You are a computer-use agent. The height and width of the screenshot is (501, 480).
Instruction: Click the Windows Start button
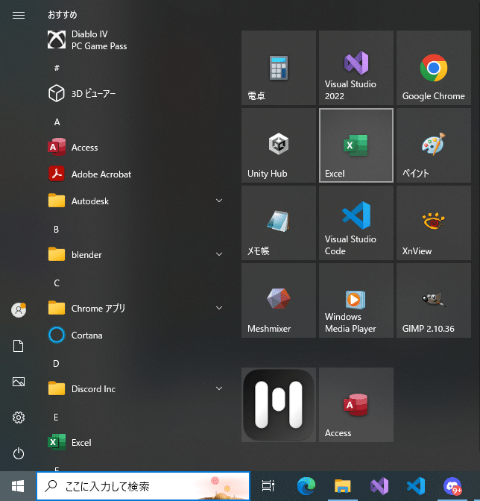(18, 486)
